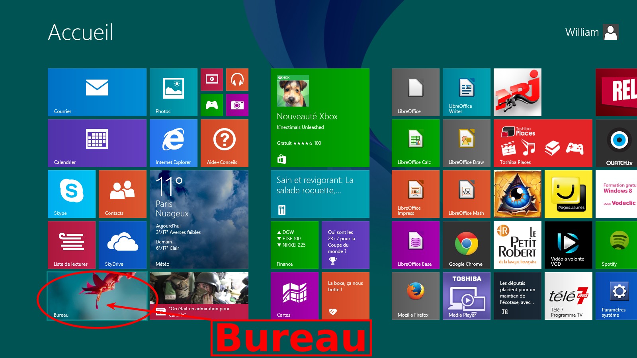This screenshot has width=637, height=358.
Task: Open the news tile "On était en admiration"
Action: tap(199, 296)
